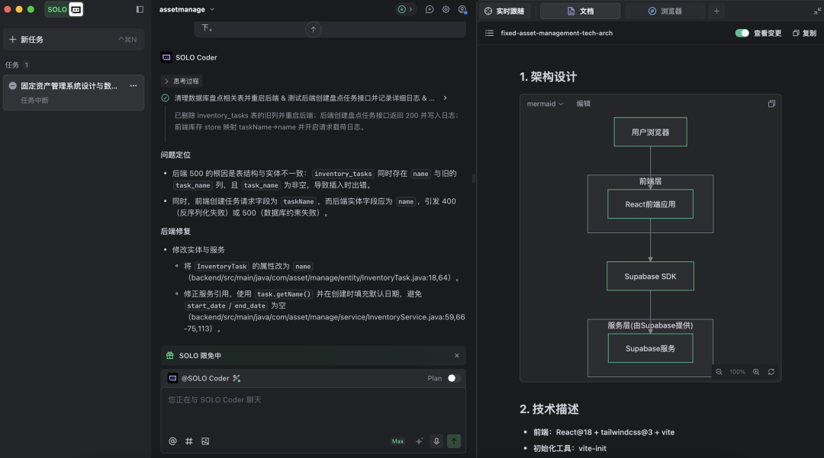Click the React前端应用 diagram node
The width and height of the screenshot is (824, 458).
click(651, 204)
